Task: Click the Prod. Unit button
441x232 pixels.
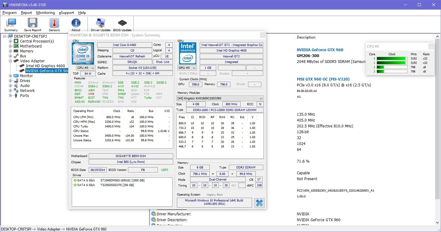Action: pyautogui.click(x=163, y=62)
